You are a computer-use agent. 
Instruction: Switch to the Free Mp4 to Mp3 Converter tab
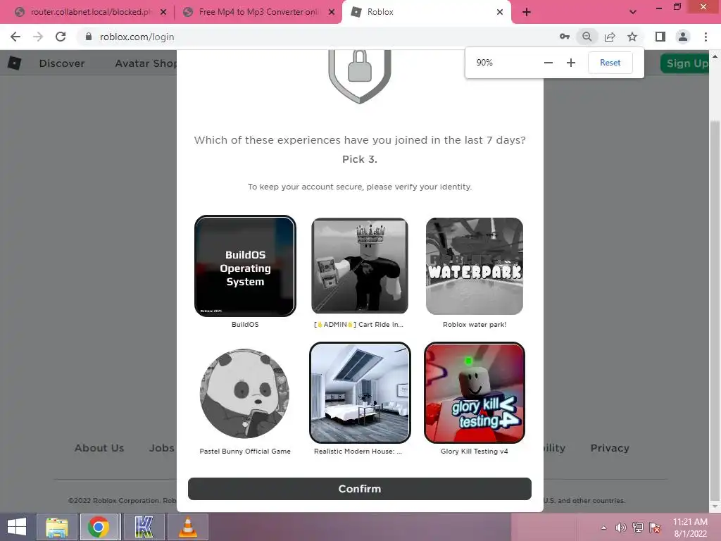[258, 12]
